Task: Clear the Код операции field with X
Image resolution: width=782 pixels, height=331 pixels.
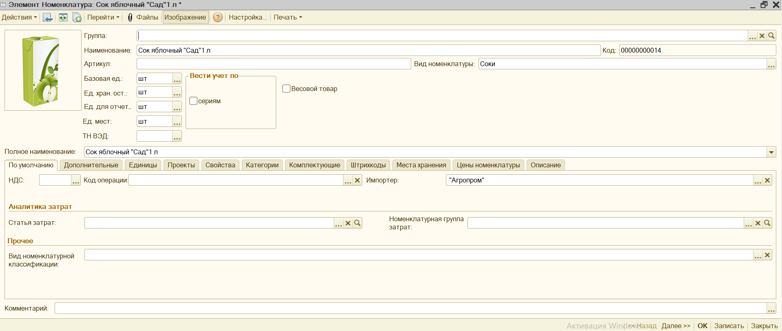Action: click(357, 180)
